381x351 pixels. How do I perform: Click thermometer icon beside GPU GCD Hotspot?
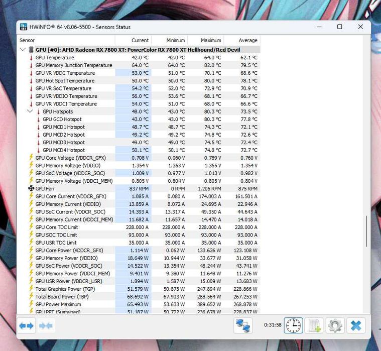[38, 120]
